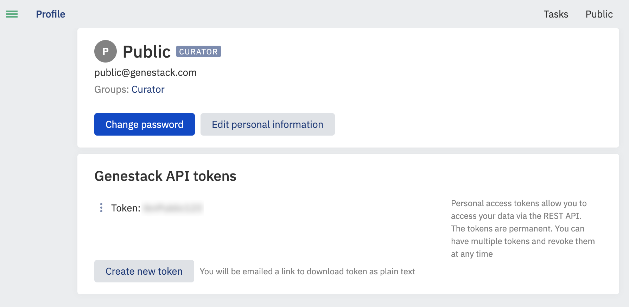Screen dimensions: 629x307
Task: Click the Genestack API tokens heading
Action: point(165,176)
